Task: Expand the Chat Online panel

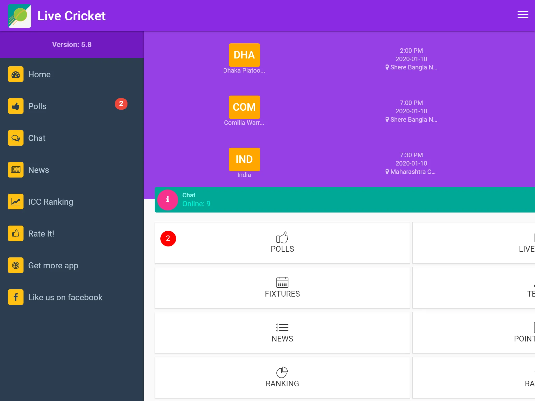Action: point(344,199)
